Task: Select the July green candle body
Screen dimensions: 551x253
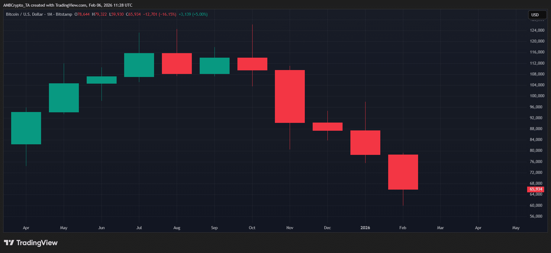Action: click(x=139, y=65)
